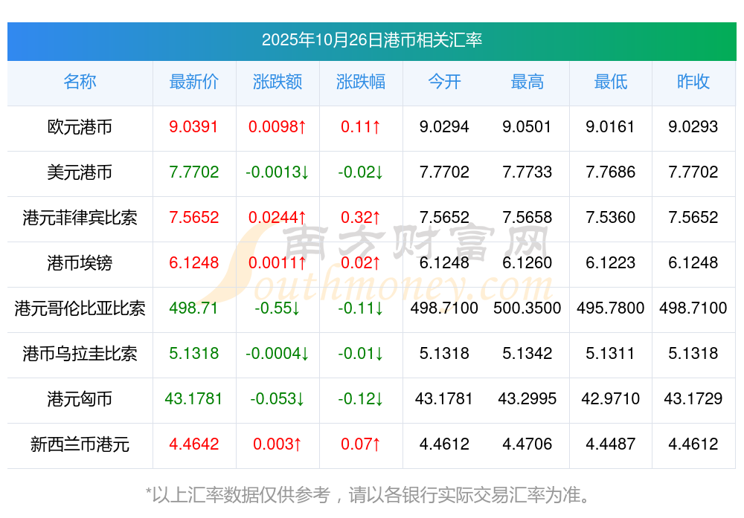Image resolution: width=744 pixels, height=518 pixels.
Task: Select the '港元匈币' row name
Action: 80,398
